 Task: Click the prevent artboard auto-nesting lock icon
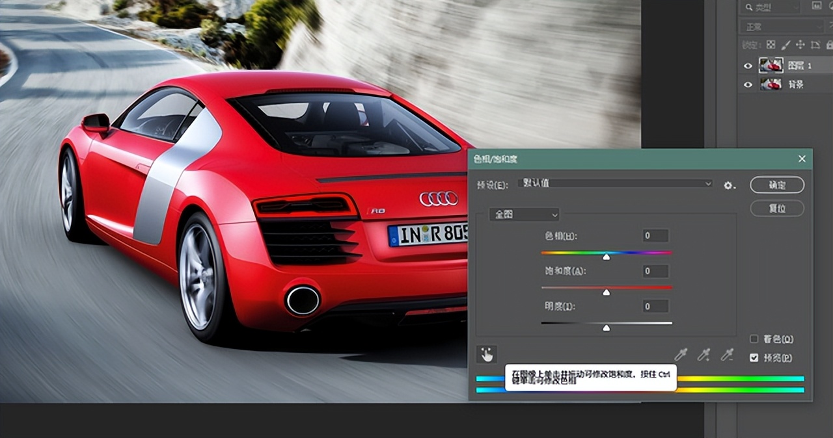(815, 45)
